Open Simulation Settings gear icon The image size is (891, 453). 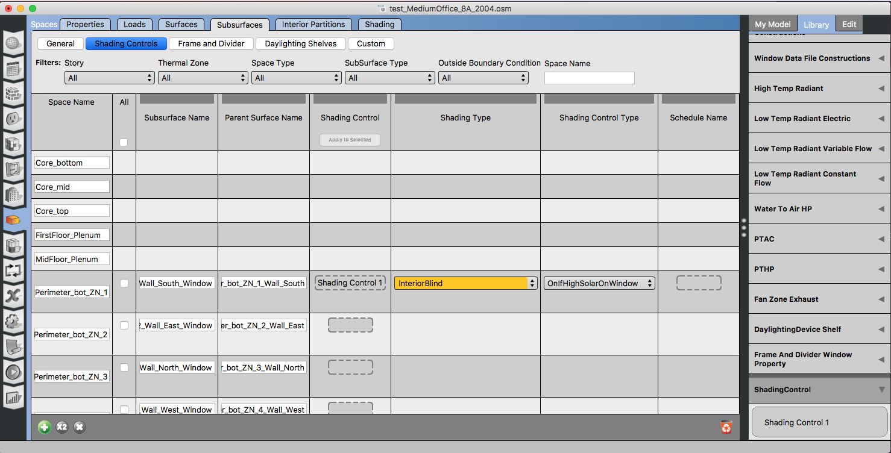pos(13,322)
